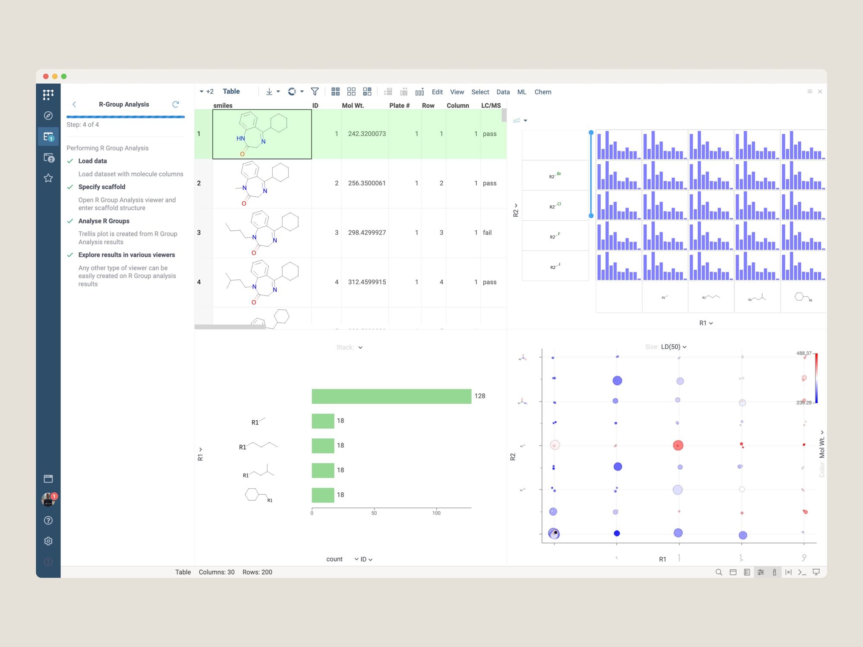Open the R1 axis dropdown under trellis plot
Screen dimensions: 863x647
pyautogui.click(x=706, y=323)
